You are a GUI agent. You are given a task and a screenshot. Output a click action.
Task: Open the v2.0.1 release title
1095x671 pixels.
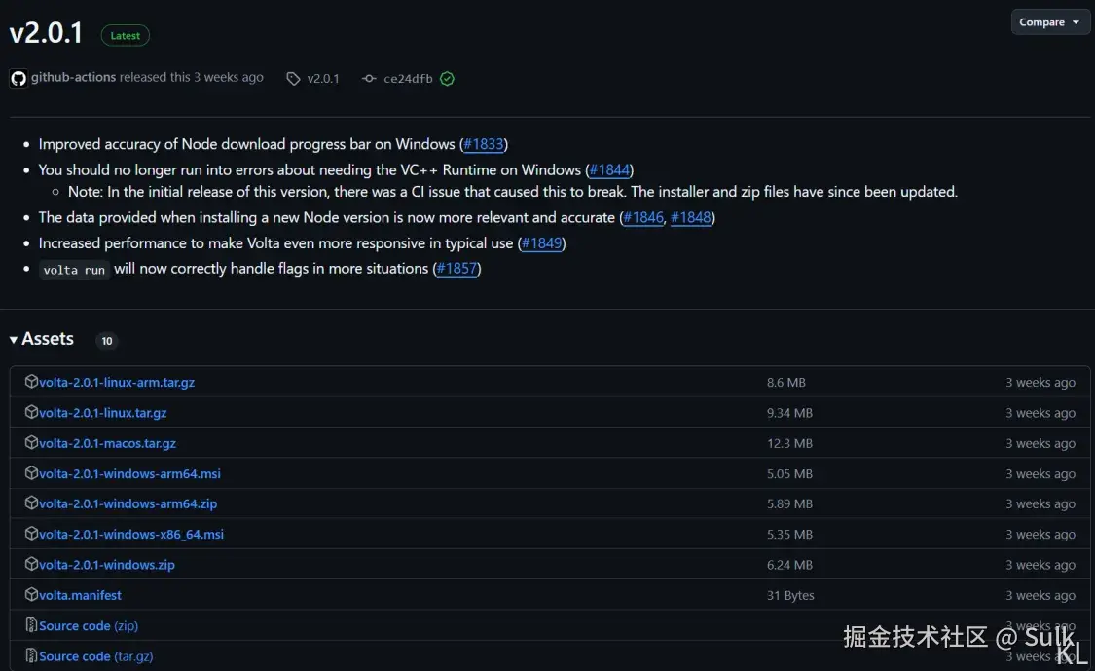46,33
